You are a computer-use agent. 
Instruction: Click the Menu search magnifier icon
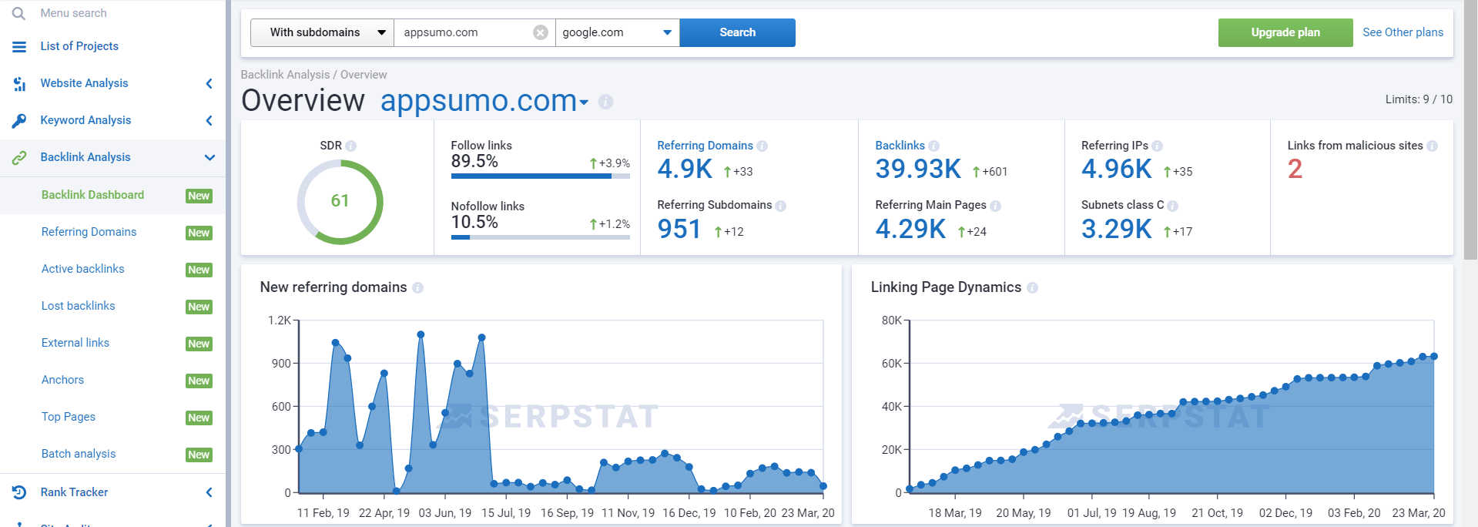click(19, 13)
